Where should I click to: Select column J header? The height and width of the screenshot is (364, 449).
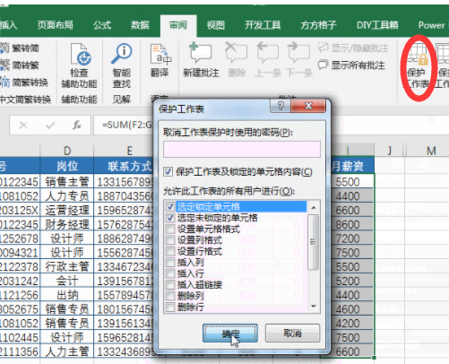point(389,151)
